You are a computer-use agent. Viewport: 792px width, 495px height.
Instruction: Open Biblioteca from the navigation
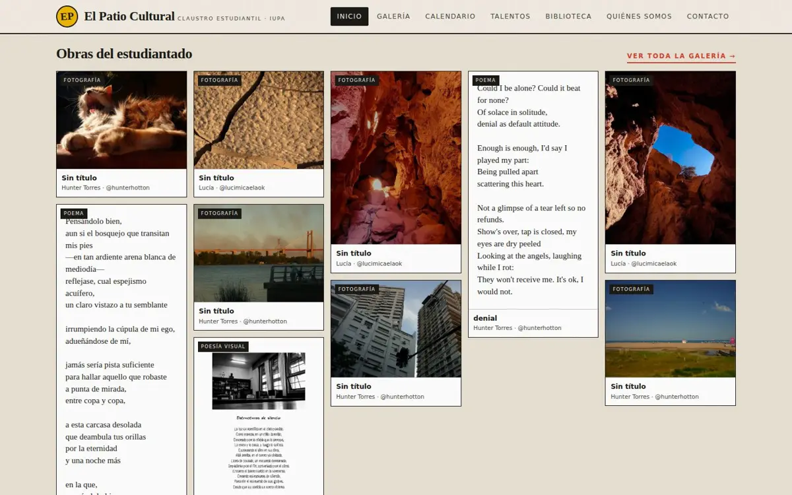(x=568, y=16)
